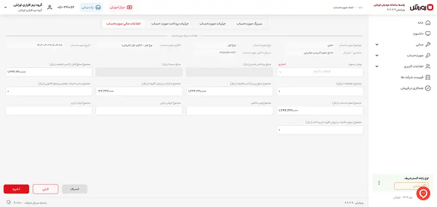Screen dimensions: 437x207
Task: Click the انصراف cancel button
Action: coord(74,189)
